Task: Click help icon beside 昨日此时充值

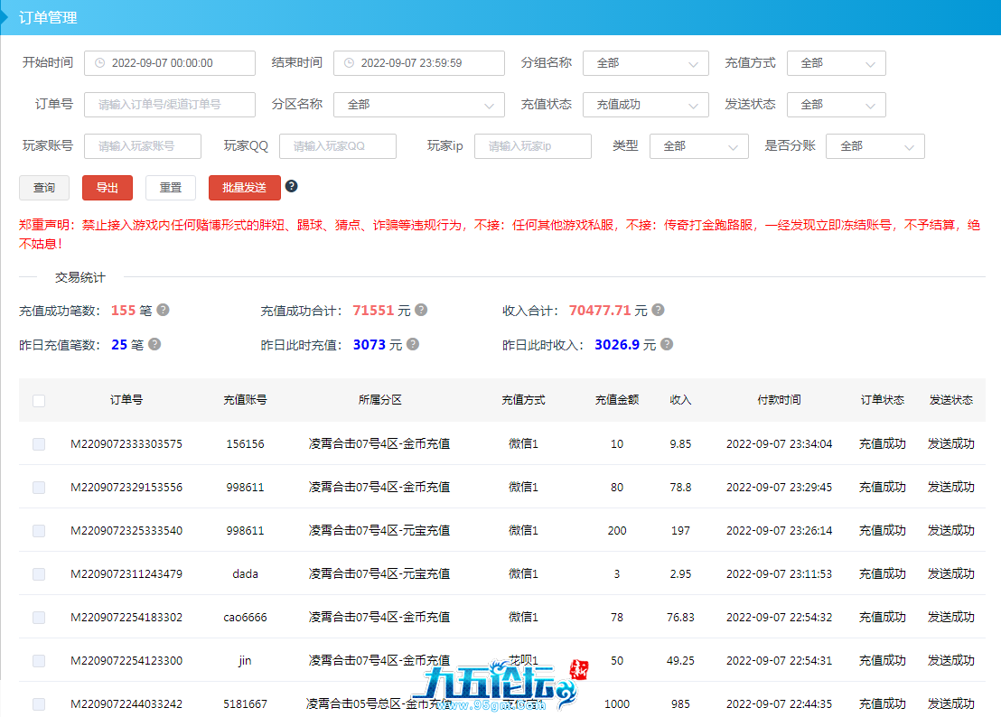Action: (x=412, y=344)
